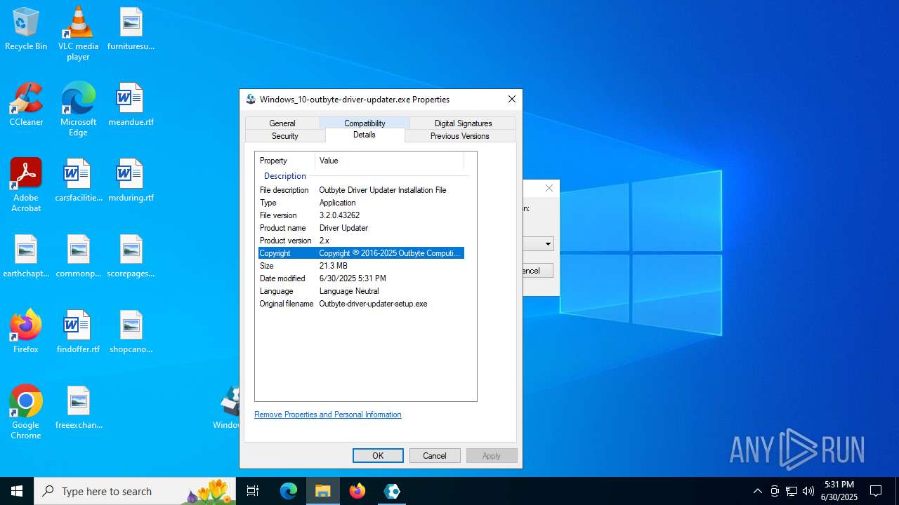Screen dimensions: 899x505
Task: Select commonp... image file icon
Action: tap(78, 257)
